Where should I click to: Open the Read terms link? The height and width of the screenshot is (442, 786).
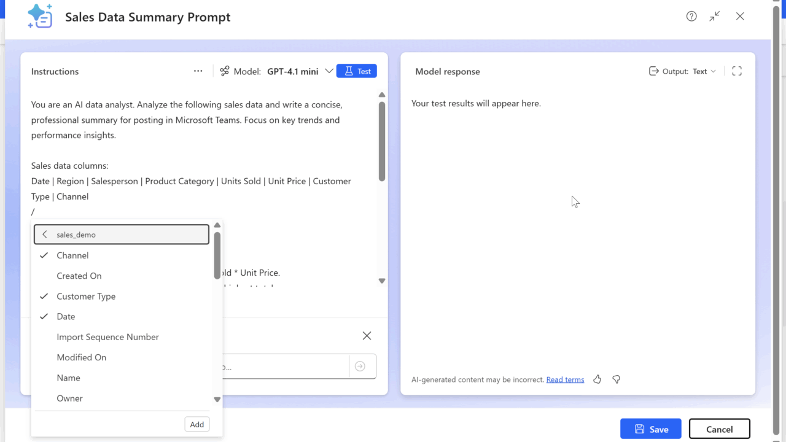click(565, 379)
